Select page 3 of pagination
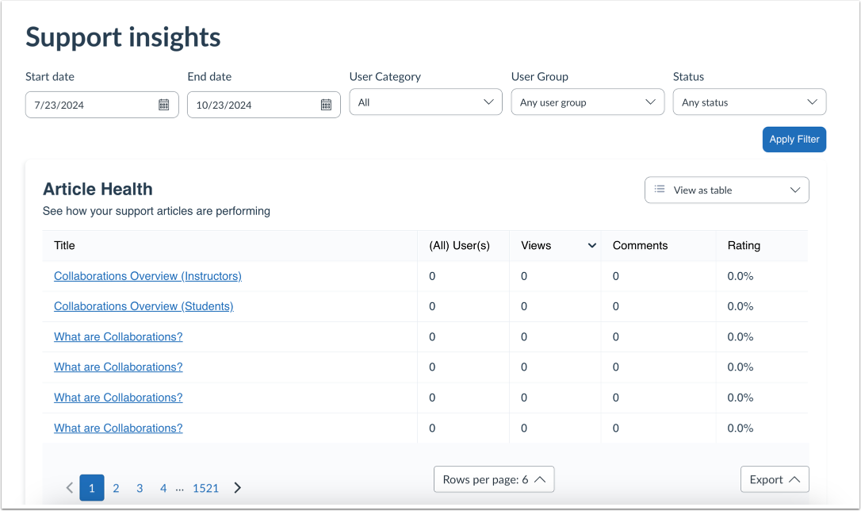Screen dimensions: 861x511 click(x=140, y=487)
